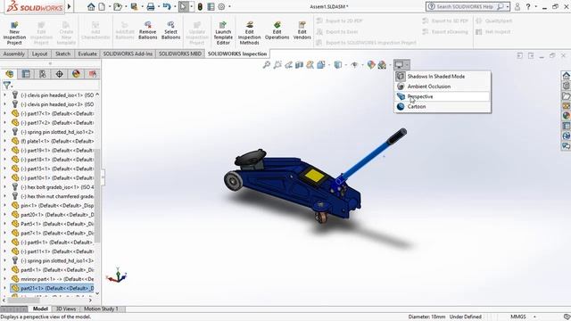Switch to the Sketch tab
Screen dimensions: 571x321
coord(62,53)
